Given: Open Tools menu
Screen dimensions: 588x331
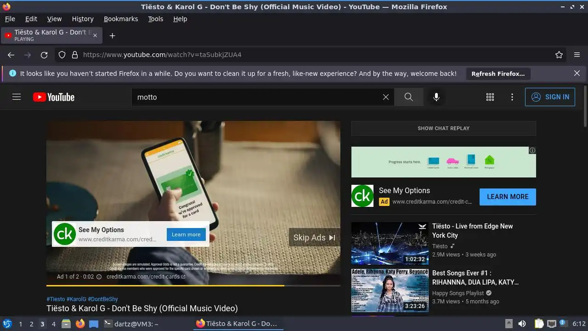Looking at the screenshot, I should pos(156,19).
